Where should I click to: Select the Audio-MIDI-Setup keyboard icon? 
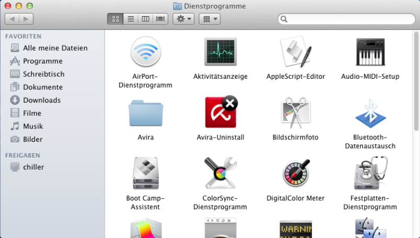[370, 52]
